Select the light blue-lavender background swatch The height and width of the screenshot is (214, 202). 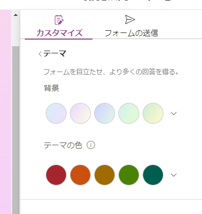coord(56,113)
